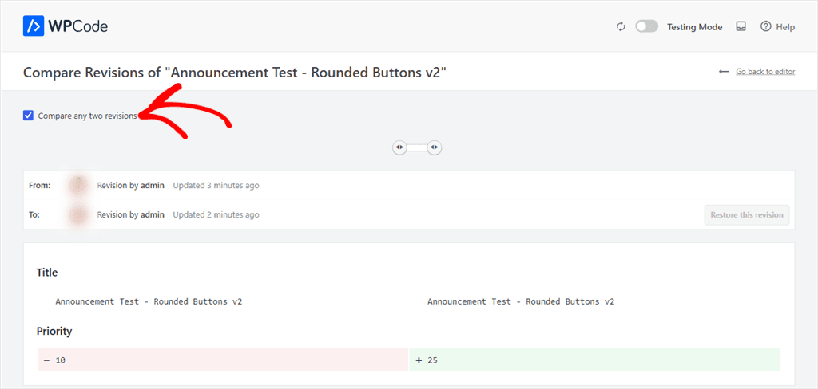Click the WPCode wordmark text
The image size is (818, 389).
click(78, 26)
